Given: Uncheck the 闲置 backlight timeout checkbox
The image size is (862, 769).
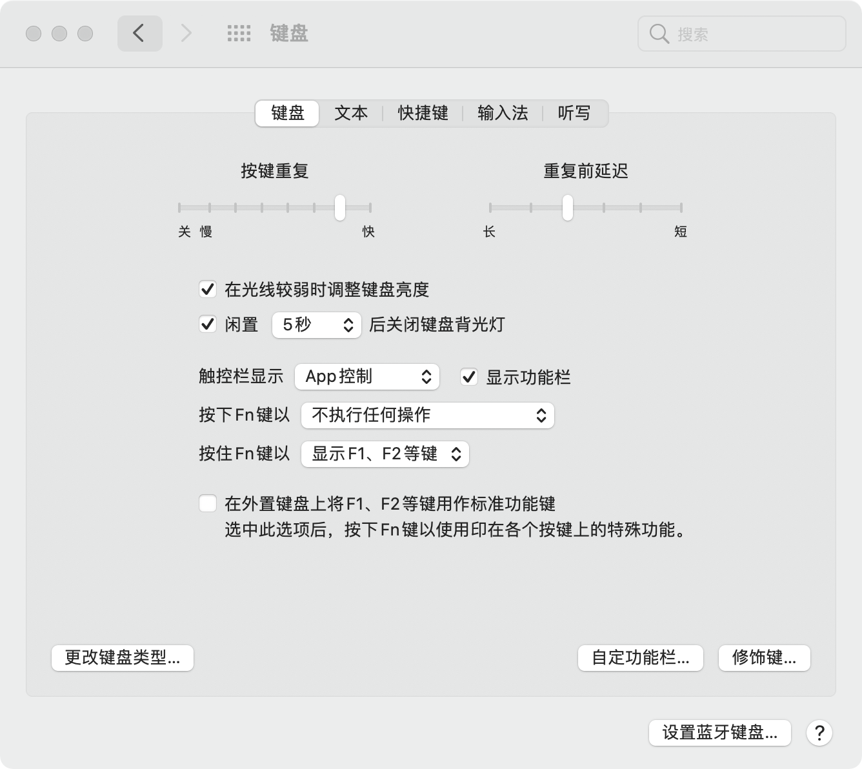Looking at the screenshot, I should pyautogui.click(x=207, y=325).
